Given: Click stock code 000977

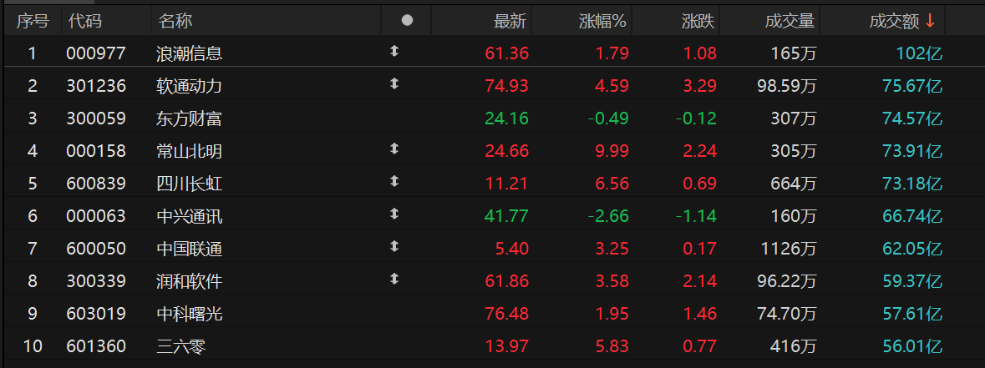Looking at the screenshot, I should pos(96,54).
